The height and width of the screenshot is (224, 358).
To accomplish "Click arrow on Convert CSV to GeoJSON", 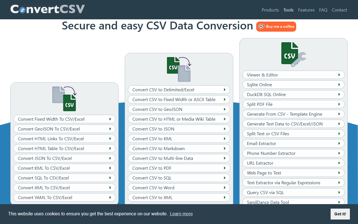I will [225, 109].
